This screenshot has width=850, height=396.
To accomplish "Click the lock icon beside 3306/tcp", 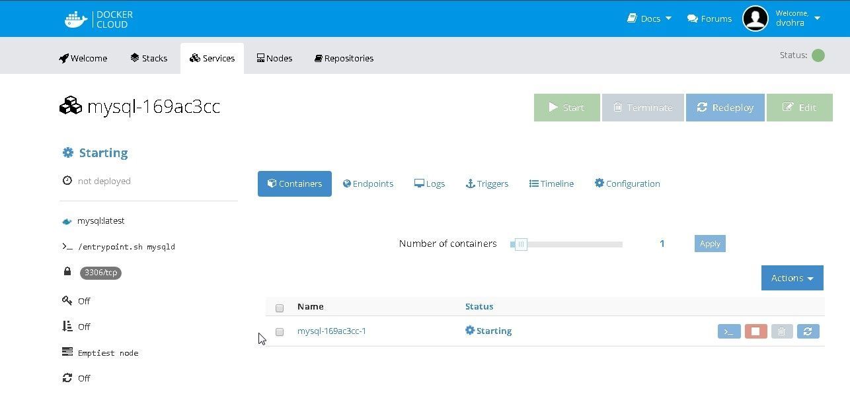I will pos(67,271).
